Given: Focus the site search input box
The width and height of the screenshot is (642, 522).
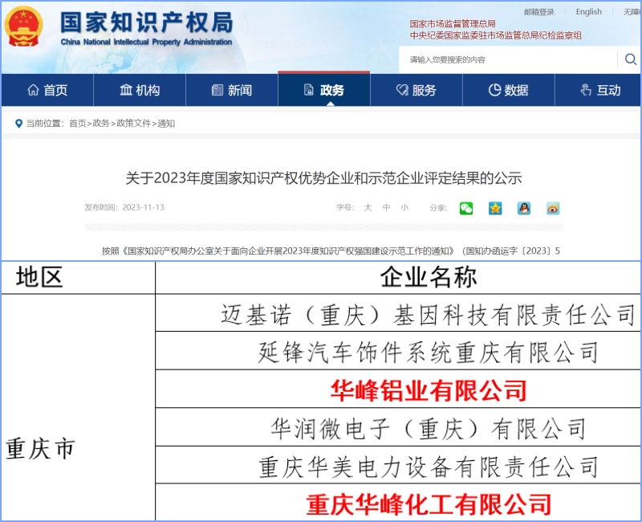Looking at the screenshot, I should click(x=510, y=59).
